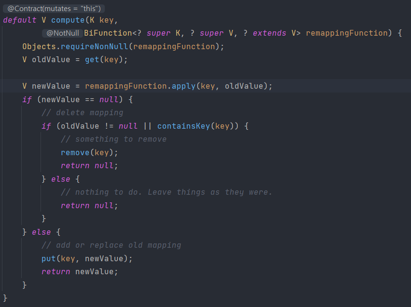Click the '// delete mapping' comment
Screen dimensions: 411x307
[x=82, y=113]
